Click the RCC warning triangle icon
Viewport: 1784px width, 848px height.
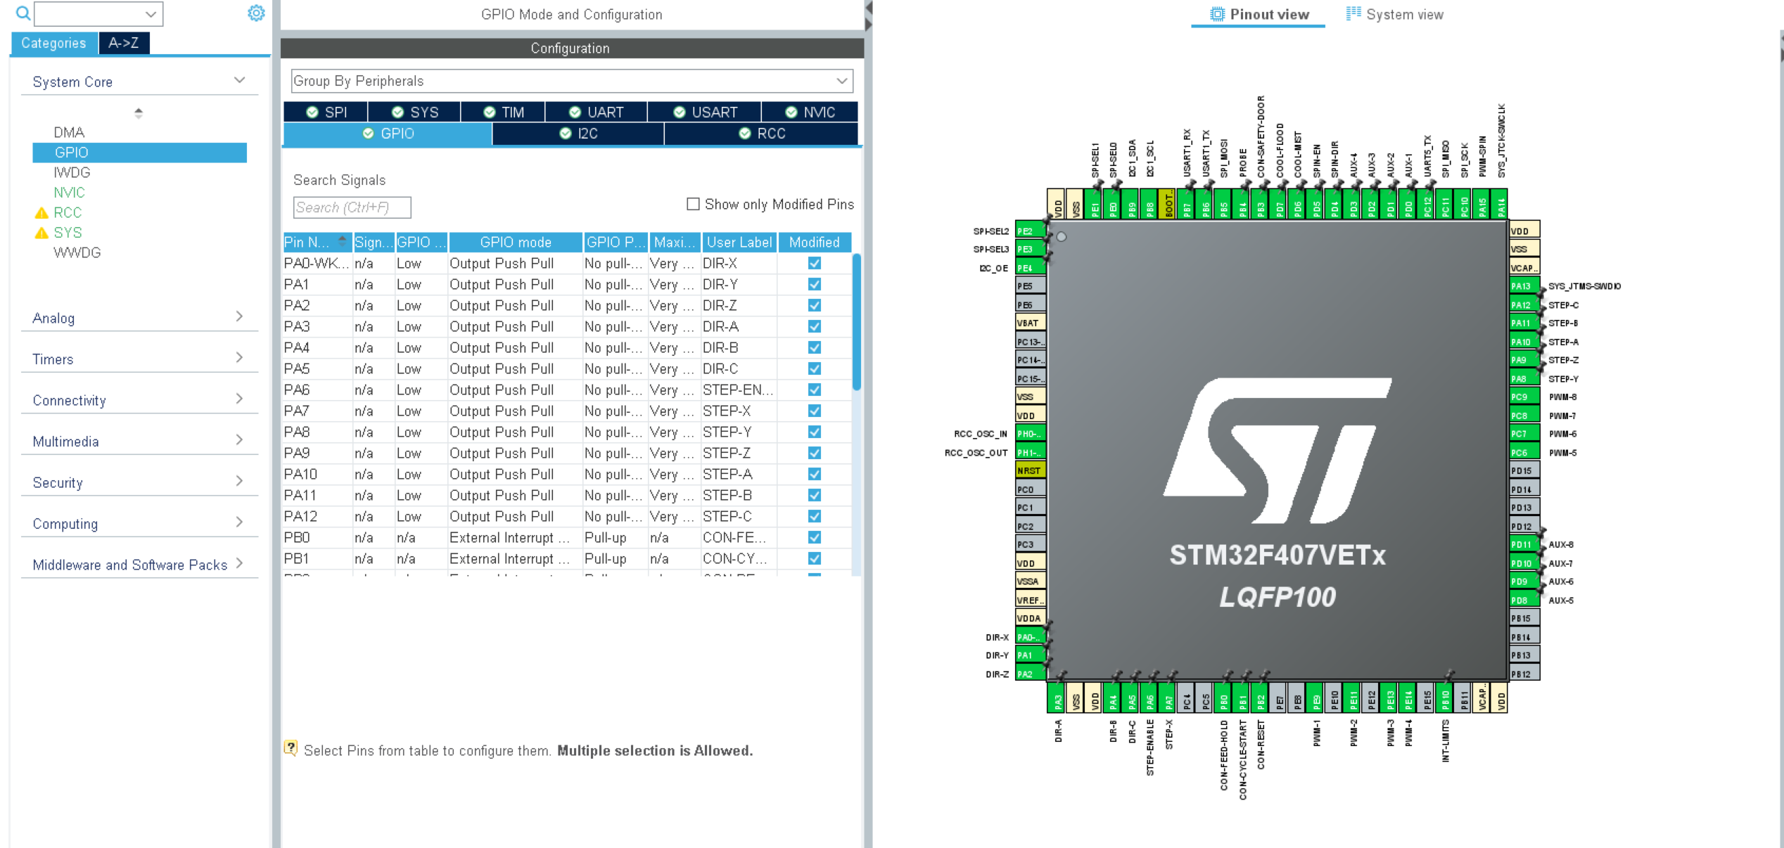[42, 212]
